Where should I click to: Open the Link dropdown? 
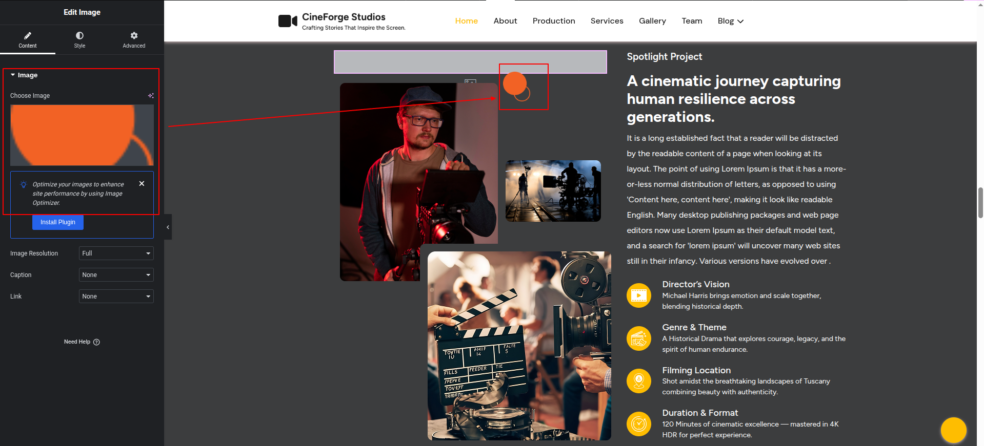click(x=116, y=296)
